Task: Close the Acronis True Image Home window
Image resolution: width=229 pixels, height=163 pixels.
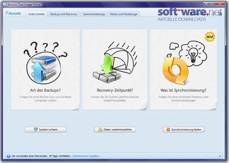Action: coord(220,4)
